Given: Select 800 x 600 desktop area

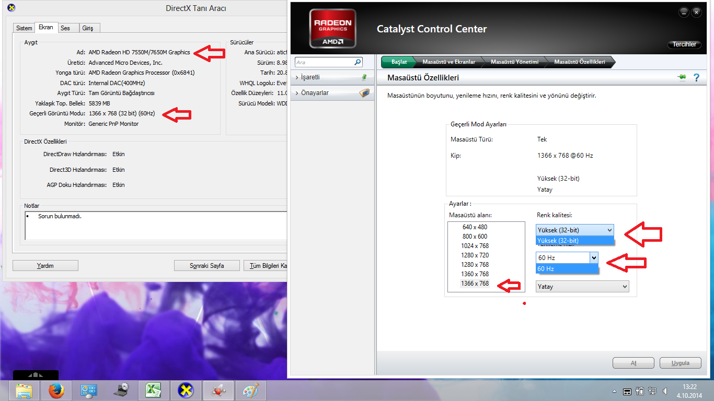Looking at the screenshot, I should coord(475,237).
